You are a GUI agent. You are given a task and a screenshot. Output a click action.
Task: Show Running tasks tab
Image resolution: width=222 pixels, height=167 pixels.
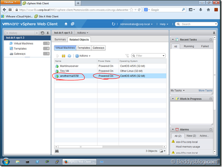pyautogui.click(x=189, y=46)
